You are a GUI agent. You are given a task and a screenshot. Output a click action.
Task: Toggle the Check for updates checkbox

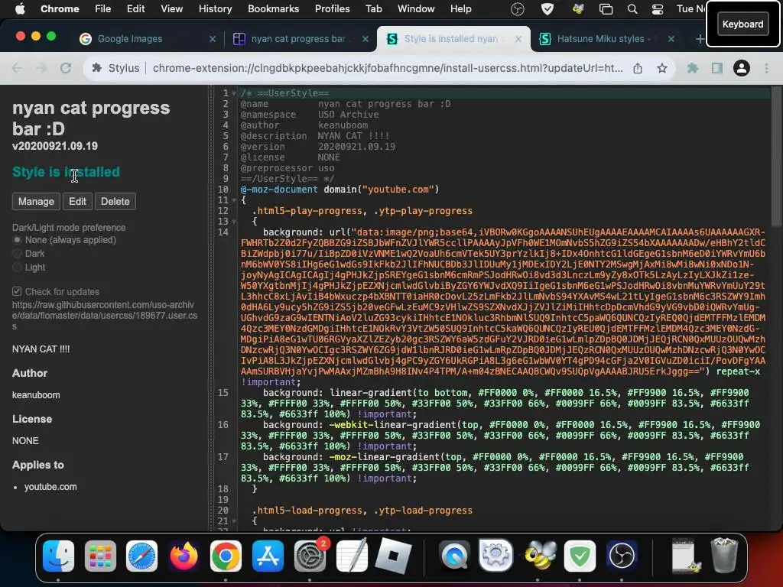pyautogui.click(x=17, y=291)
